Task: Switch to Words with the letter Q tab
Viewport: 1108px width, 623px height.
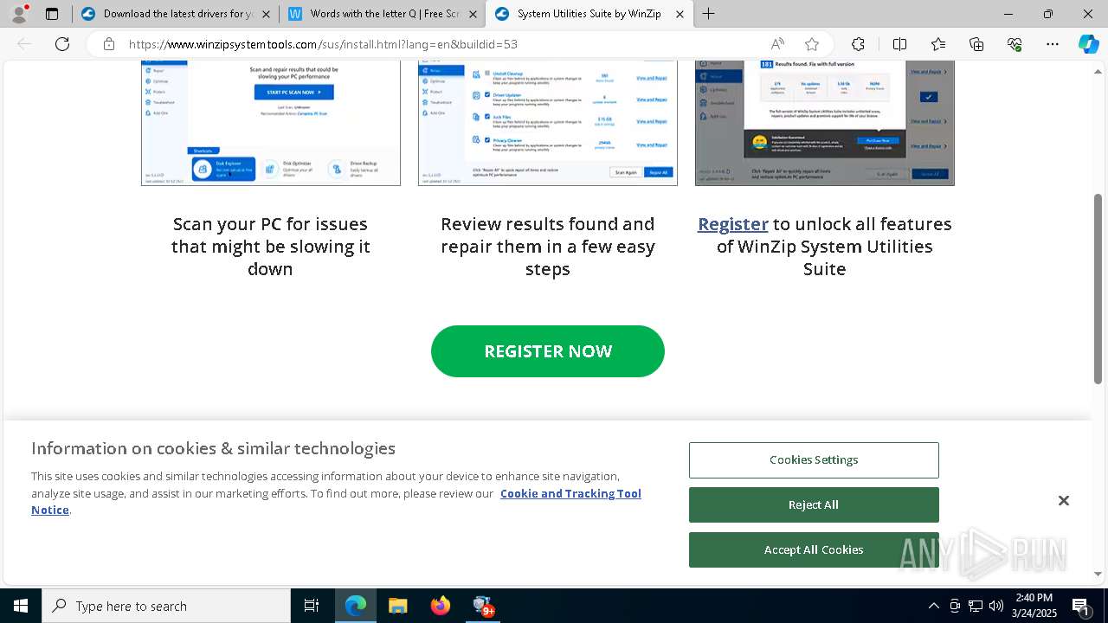Action: (x=382, y=14)
